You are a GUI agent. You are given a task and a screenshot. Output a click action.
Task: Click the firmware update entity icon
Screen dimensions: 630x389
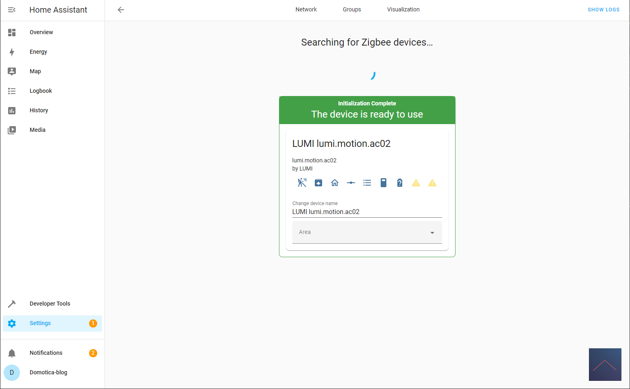pos(318,183)
